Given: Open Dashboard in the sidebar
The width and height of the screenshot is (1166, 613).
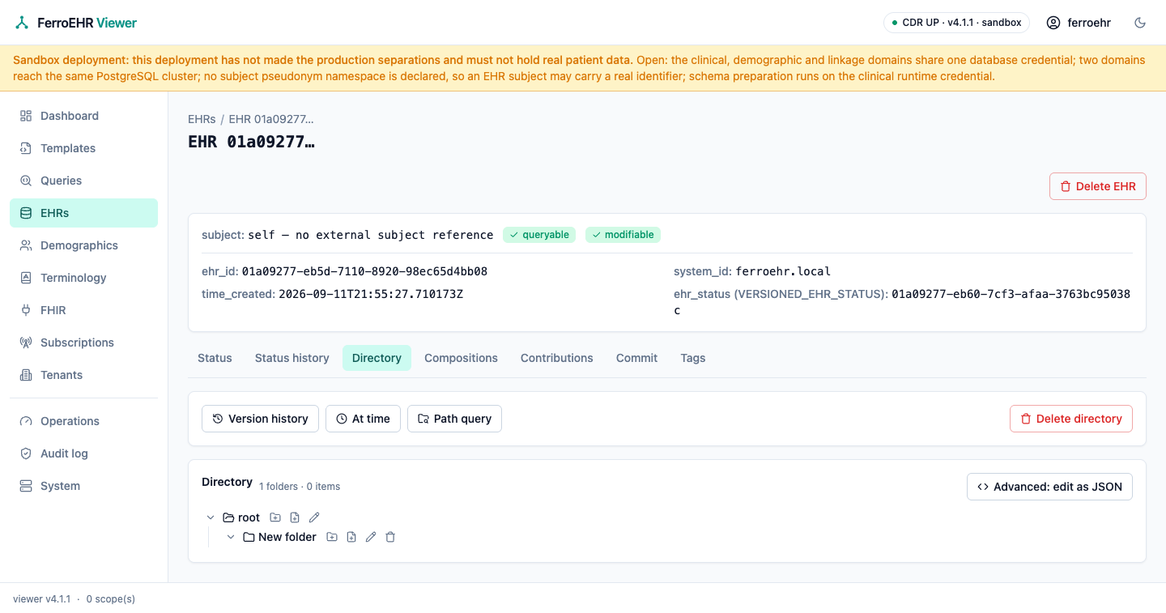Looking at the screenshot, I should click(x=83, y=116).
